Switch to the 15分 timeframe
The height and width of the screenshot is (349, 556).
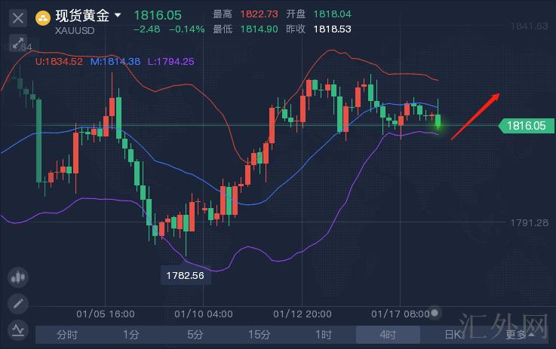(259, 335)
